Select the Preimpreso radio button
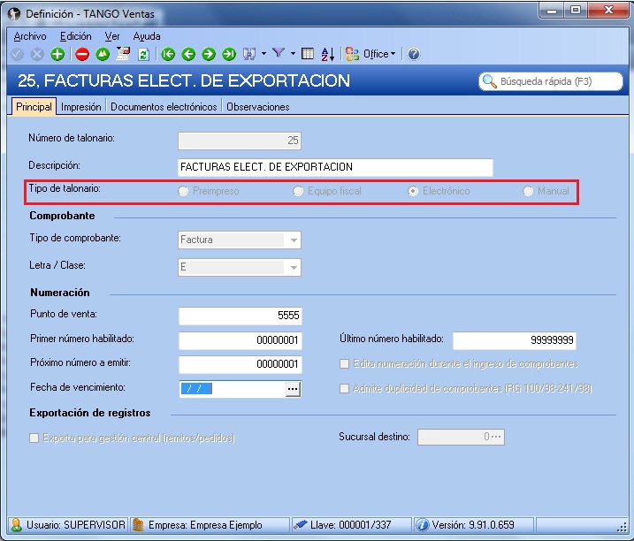 point(183,191)
